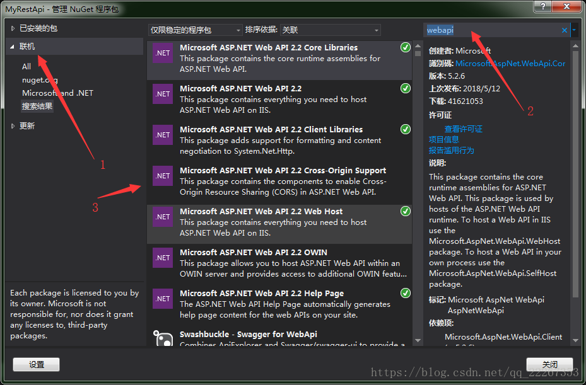Open Microsoft.AspNet.WebApi.Core identifier link
Screen dimensions: 586x385
tap(510, 64)
